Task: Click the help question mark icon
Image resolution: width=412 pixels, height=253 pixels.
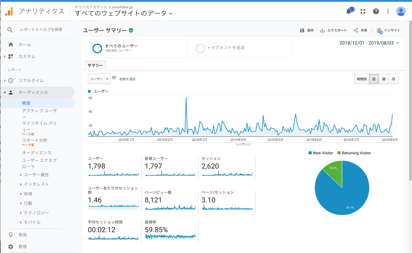Action: click(376, 12)
